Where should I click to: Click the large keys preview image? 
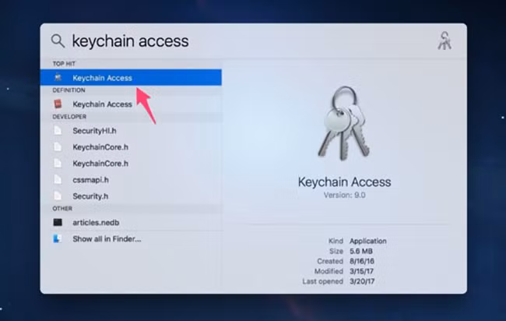pos(344,123)
